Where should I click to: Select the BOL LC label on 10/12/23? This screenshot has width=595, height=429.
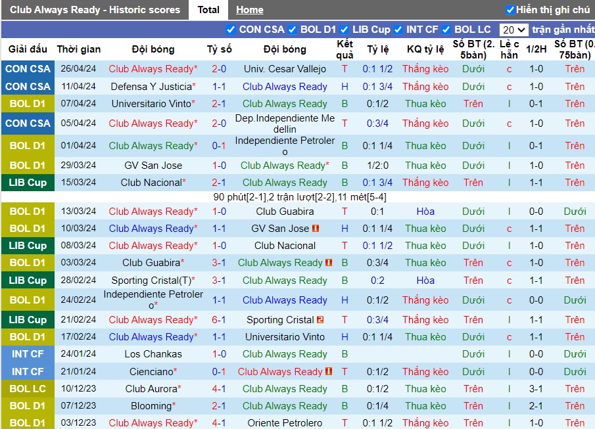(28, 389)
